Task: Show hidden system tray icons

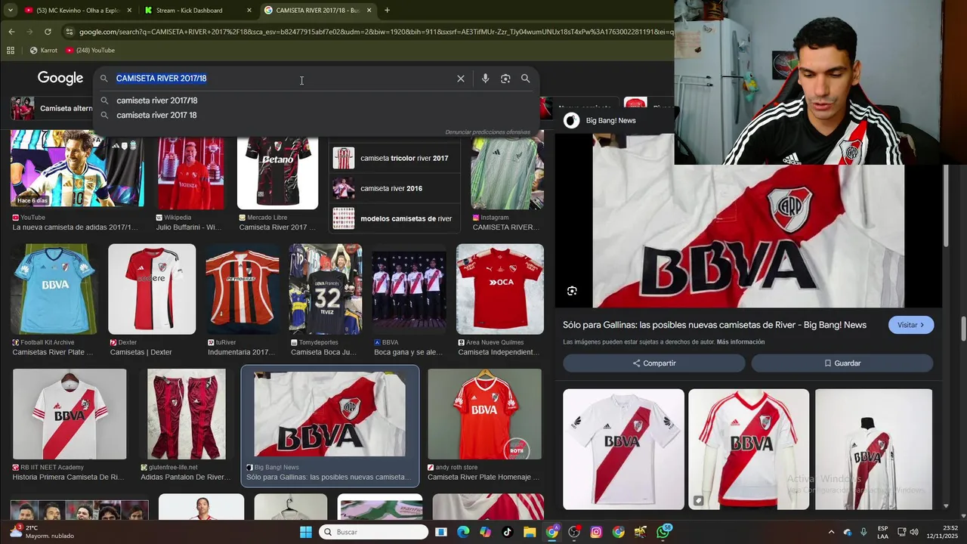Action: click(x=831, y=532)
